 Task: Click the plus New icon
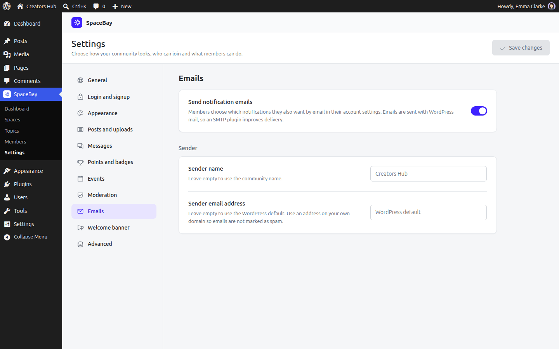point(115,6)
